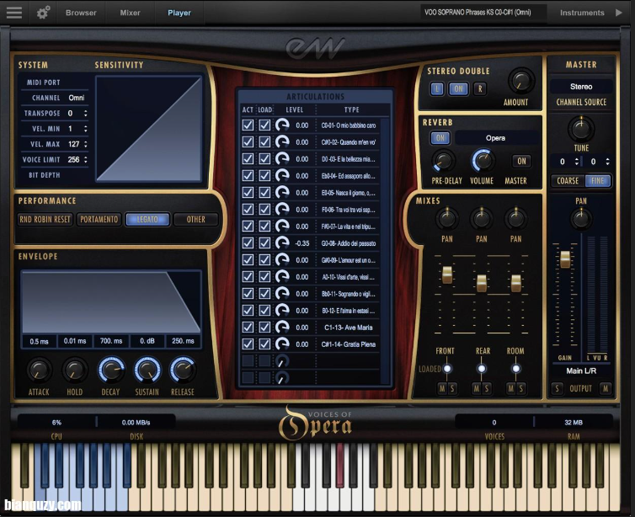
Task: Turn the envelope Release knob
Action: tap(183, 370)
